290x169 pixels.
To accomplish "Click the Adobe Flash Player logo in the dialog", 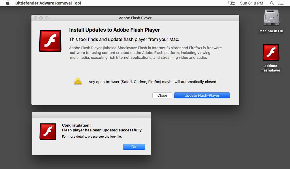I will 50,41.
